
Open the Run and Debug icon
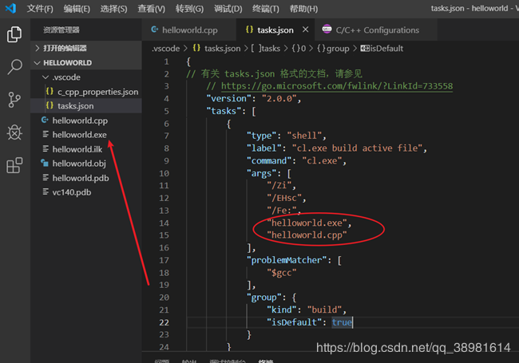click(x=14, y=132)
